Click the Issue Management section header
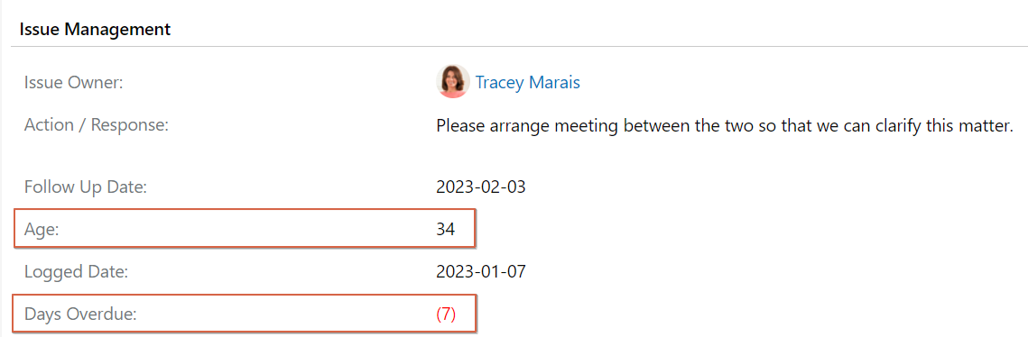The width and height of the screenshot is (1028, 337). (x=95, y=29)
